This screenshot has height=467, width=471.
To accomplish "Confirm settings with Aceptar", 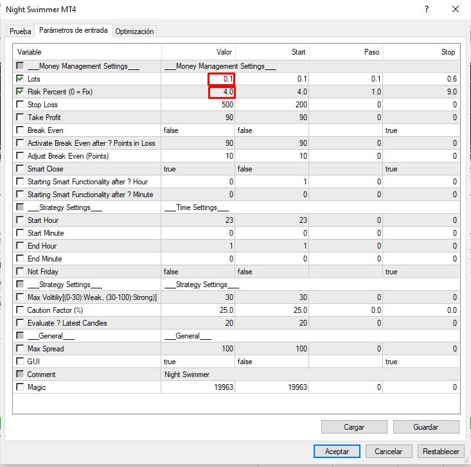I will (x=337, y=452).
